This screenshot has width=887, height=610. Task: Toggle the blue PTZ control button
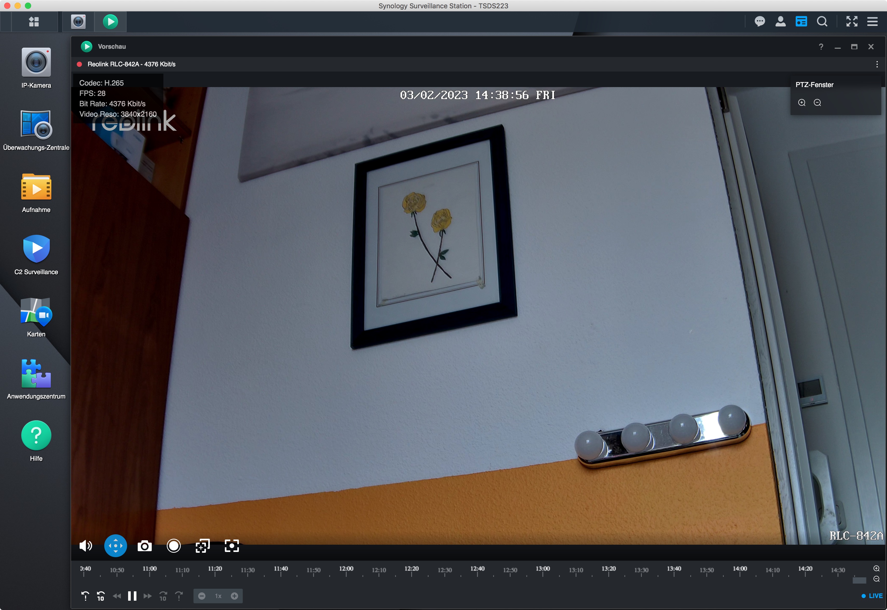(x=115, y=546)
